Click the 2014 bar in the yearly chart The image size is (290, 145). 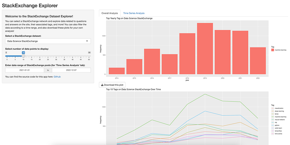click(x=117, y=71)
